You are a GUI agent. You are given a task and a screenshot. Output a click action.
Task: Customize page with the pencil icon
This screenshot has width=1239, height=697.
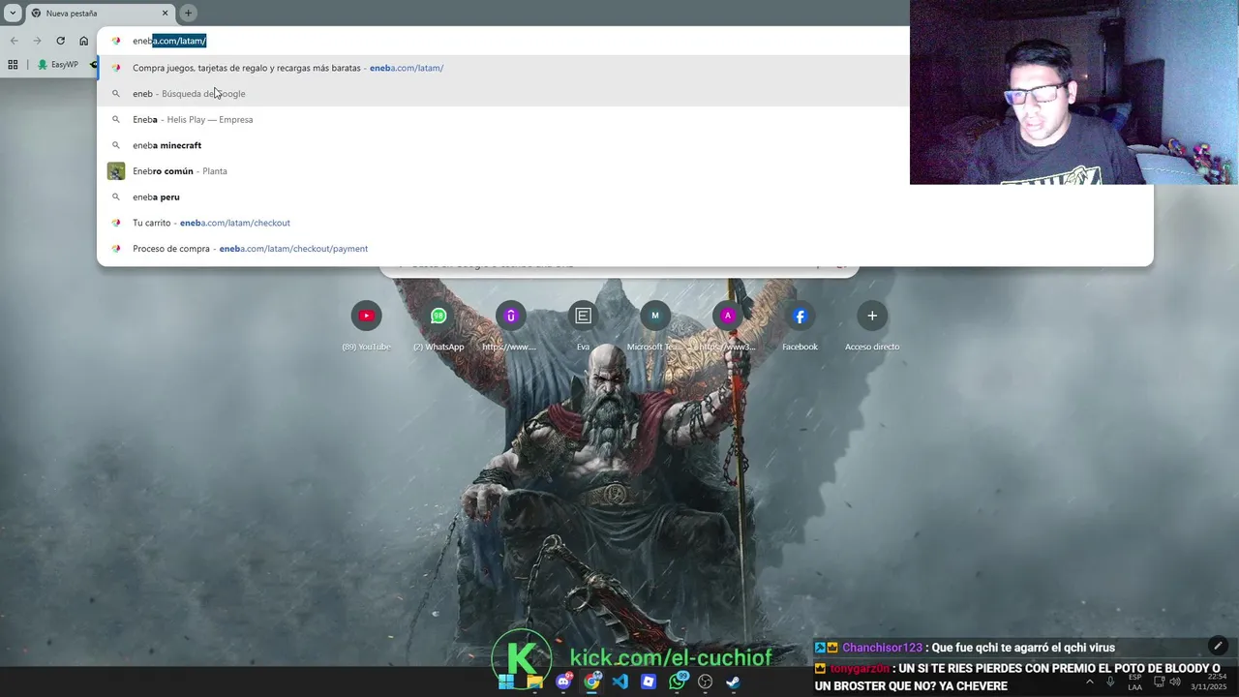tap(1218, 646)
